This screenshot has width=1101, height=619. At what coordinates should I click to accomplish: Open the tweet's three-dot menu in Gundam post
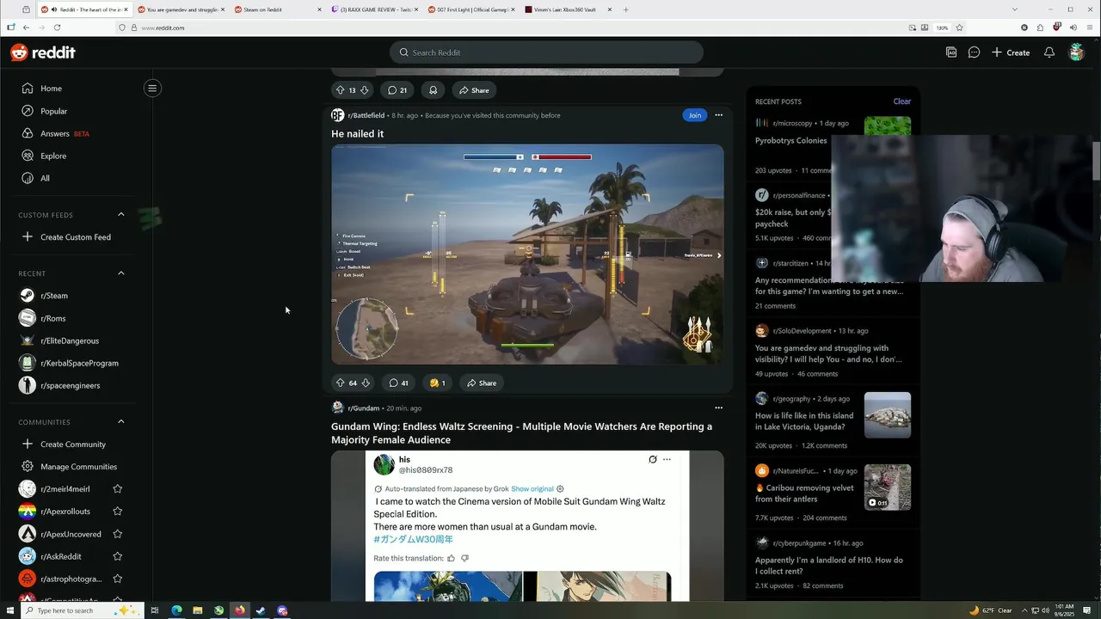(667, 459)
